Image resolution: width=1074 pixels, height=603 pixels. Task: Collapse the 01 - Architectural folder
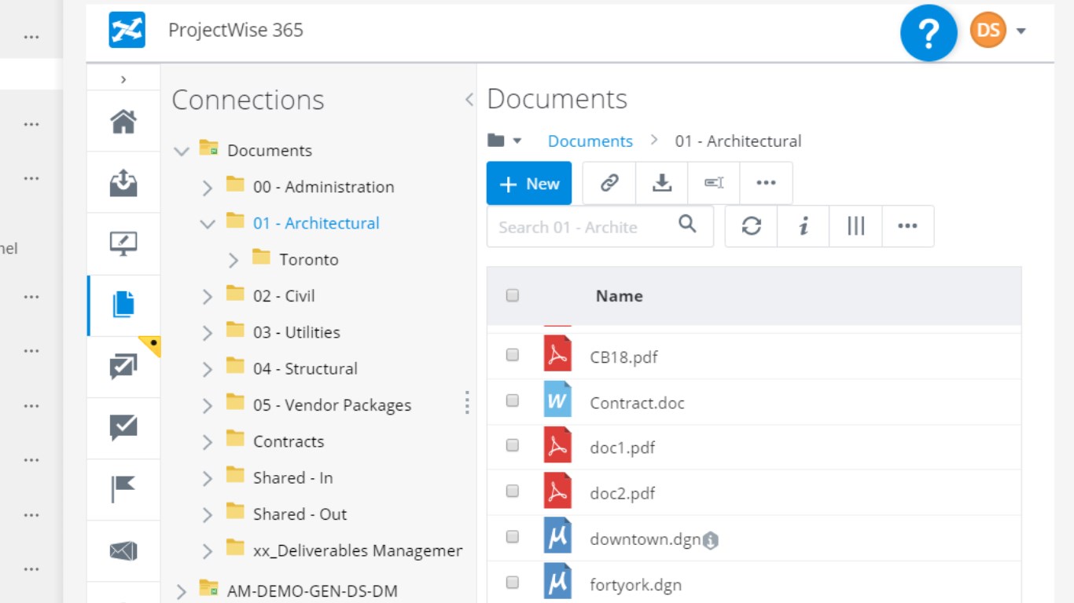coord(208,224)
